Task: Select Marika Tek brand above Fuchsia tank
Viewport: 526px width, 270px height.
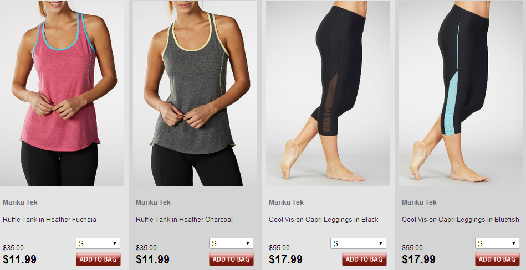Action: coord(20,202)
